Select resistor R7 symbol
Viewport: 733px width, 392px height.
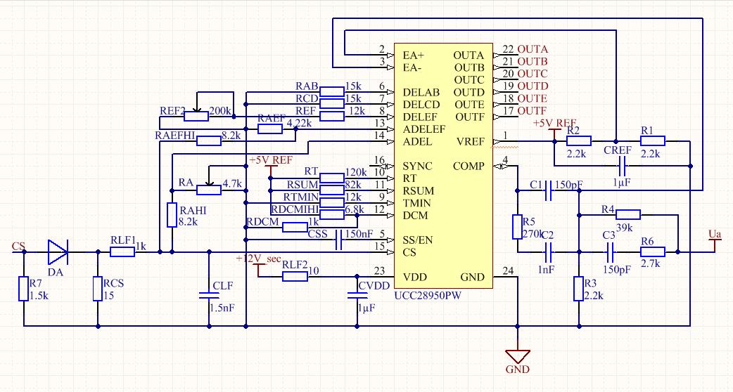click(x=23, y=289)
